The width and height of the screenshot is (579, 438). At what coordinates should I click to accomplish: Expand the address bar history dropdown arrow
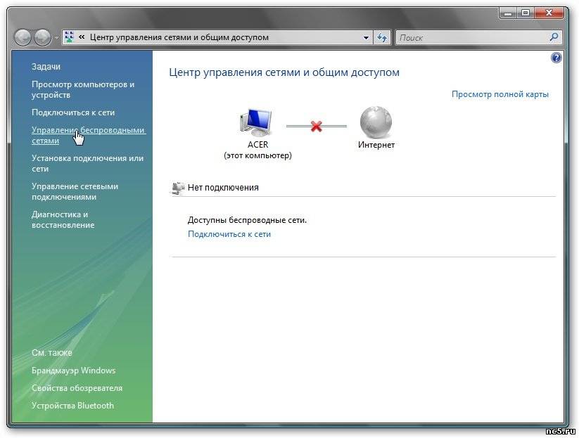[x=366, y=38]
